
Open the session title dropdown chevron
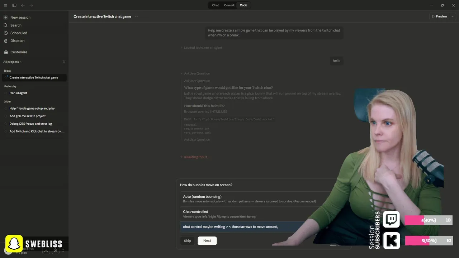136,16
